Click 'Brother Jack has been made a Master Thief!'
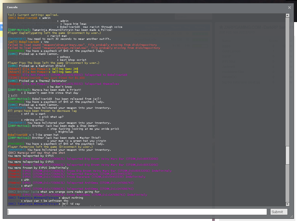The height and width of the screenshot is (221, 297). point(54,138)
